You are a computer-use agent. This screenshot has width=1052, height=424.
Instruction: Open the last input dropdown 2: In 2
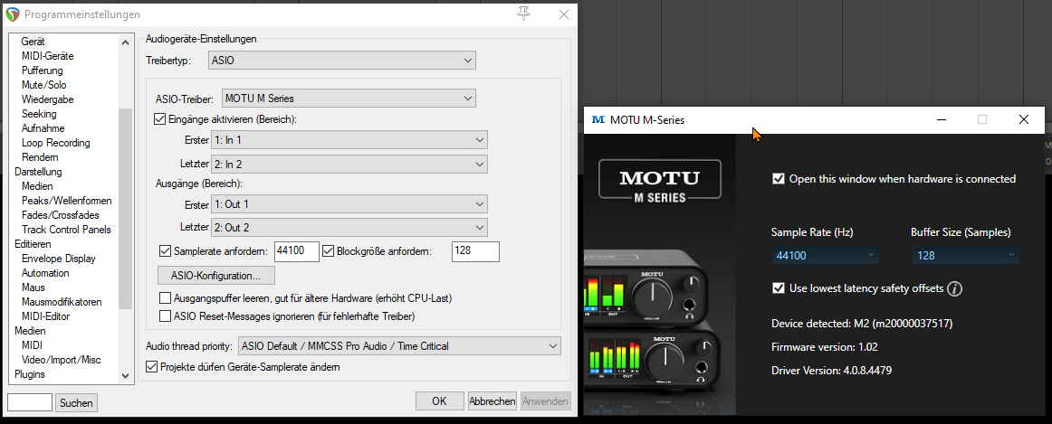pos(349,164)
